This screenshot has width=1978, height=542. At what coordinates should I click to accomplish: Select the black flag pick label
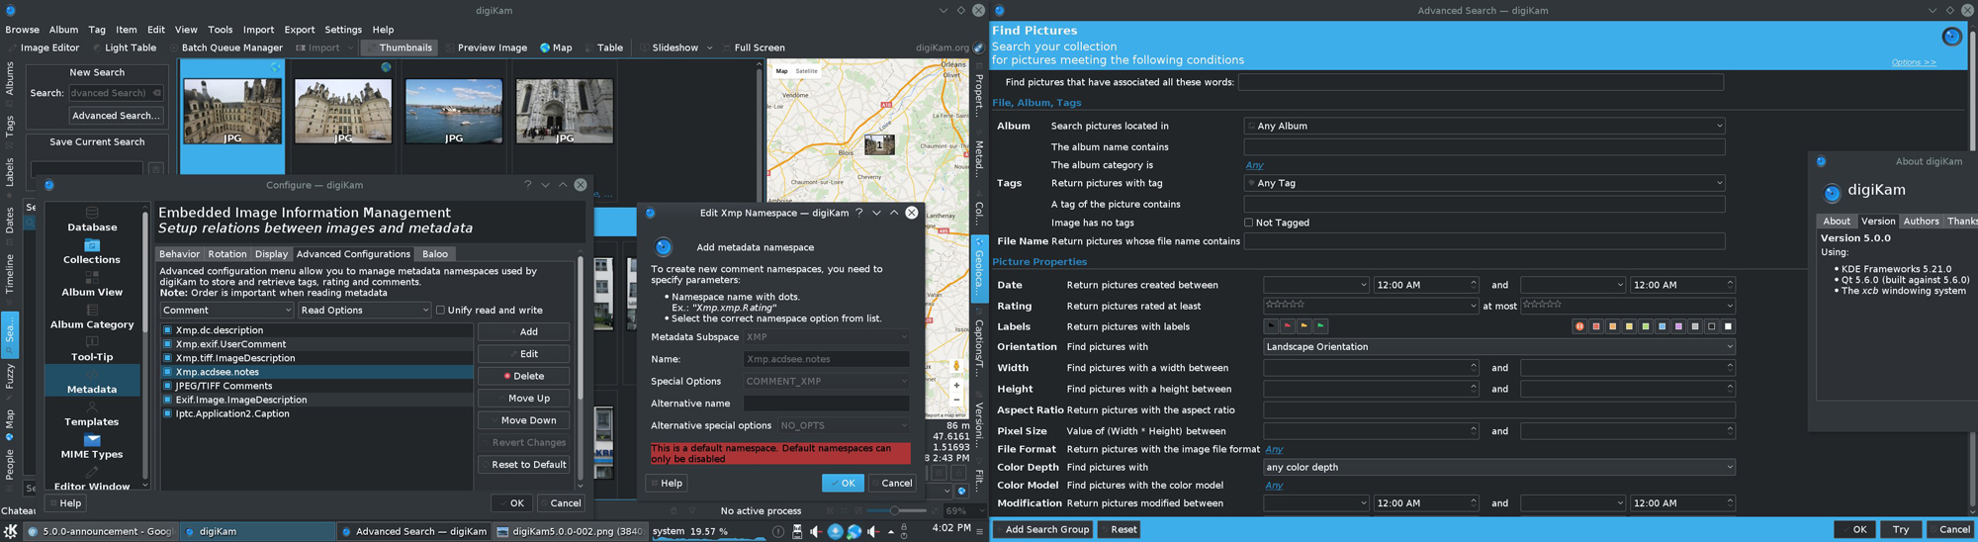tap(1271, 325)
